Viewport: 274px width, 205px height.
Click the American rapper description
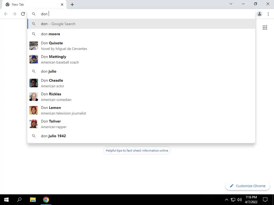tap(54, 127)
